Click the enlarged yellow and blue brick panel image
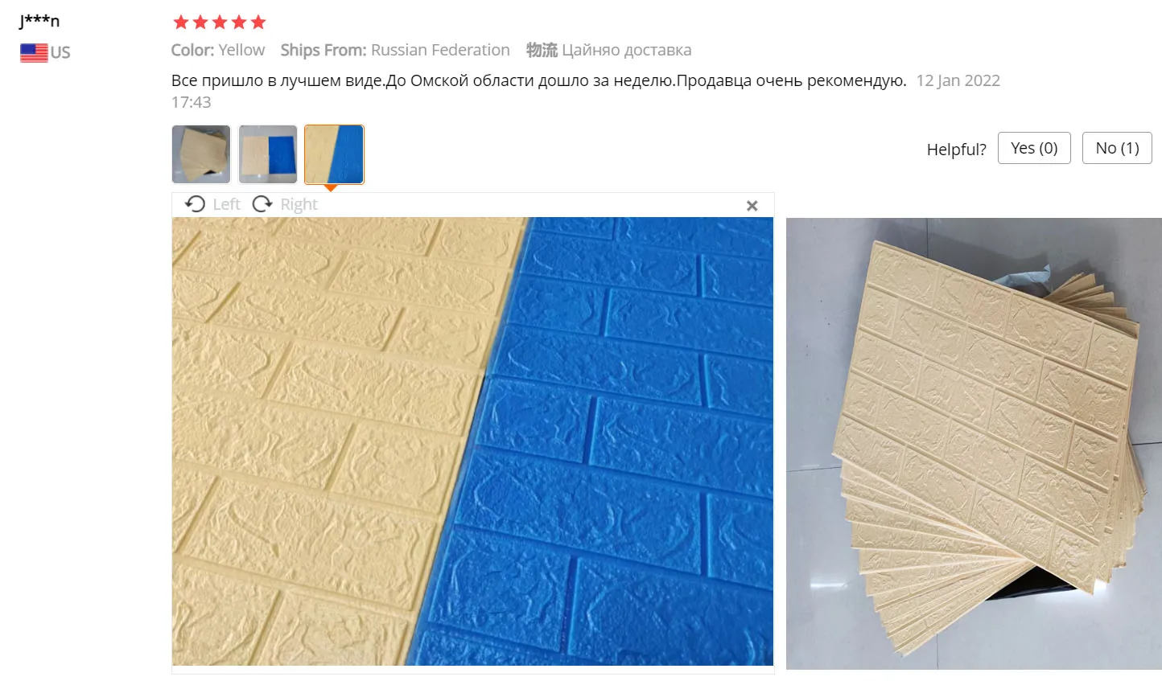The width and height of the screenshot is (1162, 681). 472,441
